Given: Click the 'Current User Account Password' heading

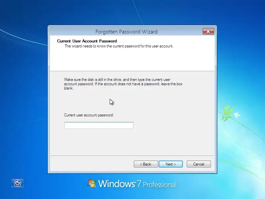Looking at the screenshot, I should [x=87, y=41].
